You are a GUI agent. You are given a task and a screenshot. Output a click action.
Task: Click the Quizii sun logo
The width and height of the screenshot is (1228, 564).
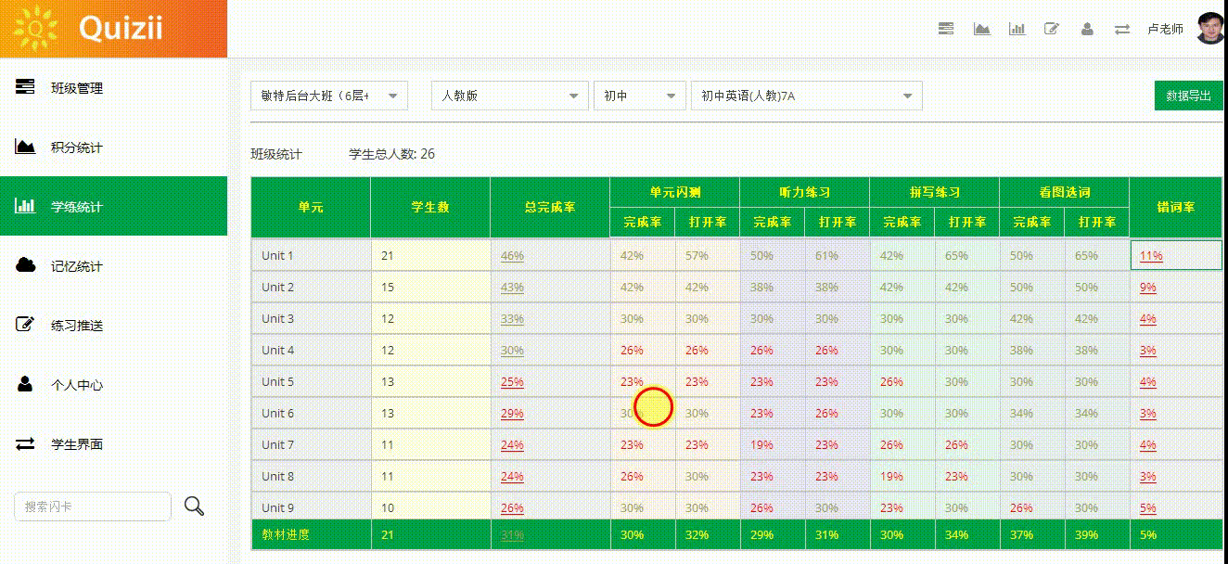(36, 29)
